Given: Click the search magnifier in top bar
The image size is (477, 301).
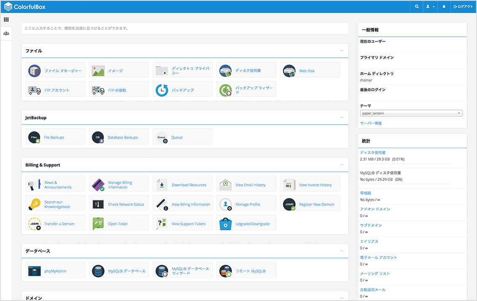Looking at the screenshot, I should point(417,7).
